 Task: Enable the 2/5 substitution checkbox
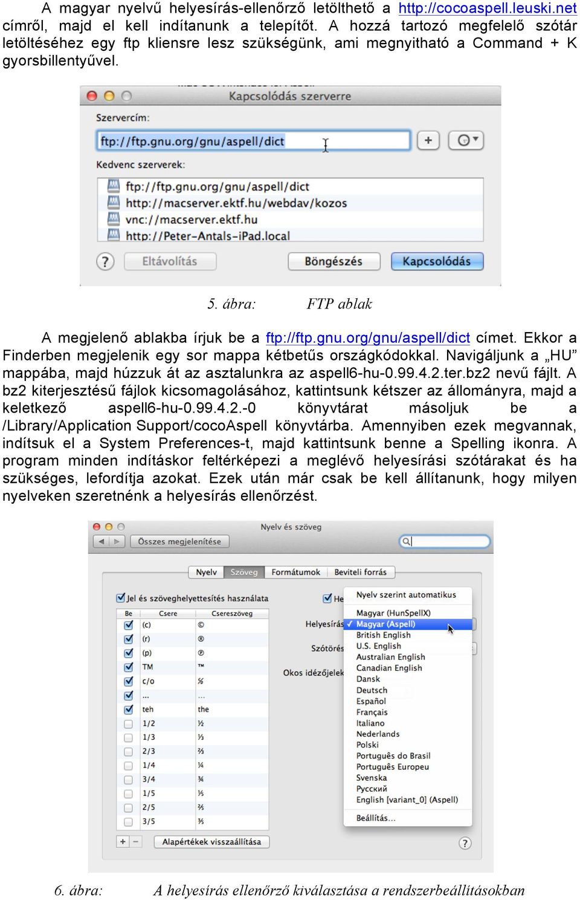[128, 807]
